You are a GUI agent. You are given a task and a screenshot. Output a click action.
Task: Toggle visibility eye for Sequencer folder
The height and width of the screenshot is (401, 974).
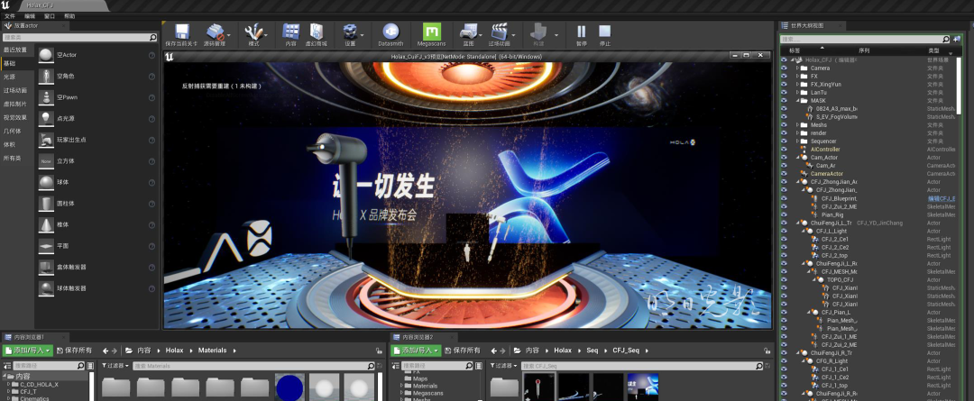[784, 141]
